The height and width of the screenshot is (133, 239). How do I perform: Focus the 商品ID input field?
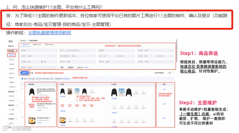point(78,50)
